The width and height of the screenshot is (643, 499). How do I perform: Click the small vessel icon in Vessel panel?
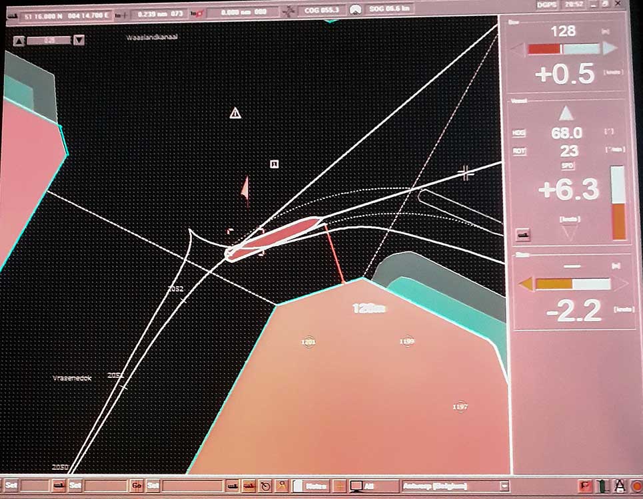[520, 234]
